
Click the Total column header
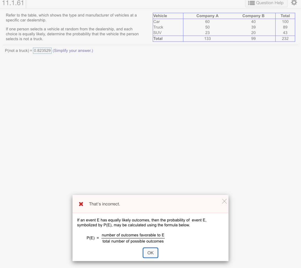click(x=285, y=16)
